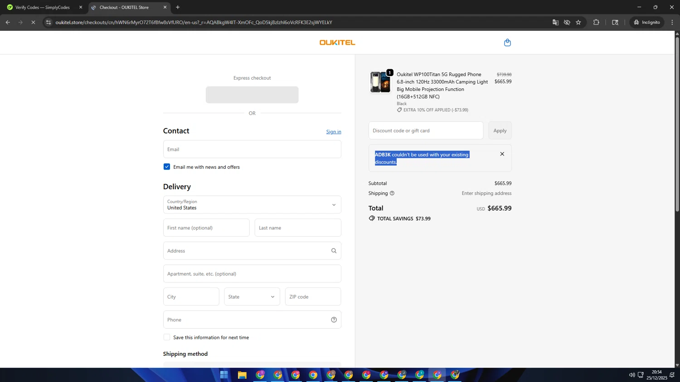
Task: Stop page loading with the X button
Action: click(x=33, y=22)
